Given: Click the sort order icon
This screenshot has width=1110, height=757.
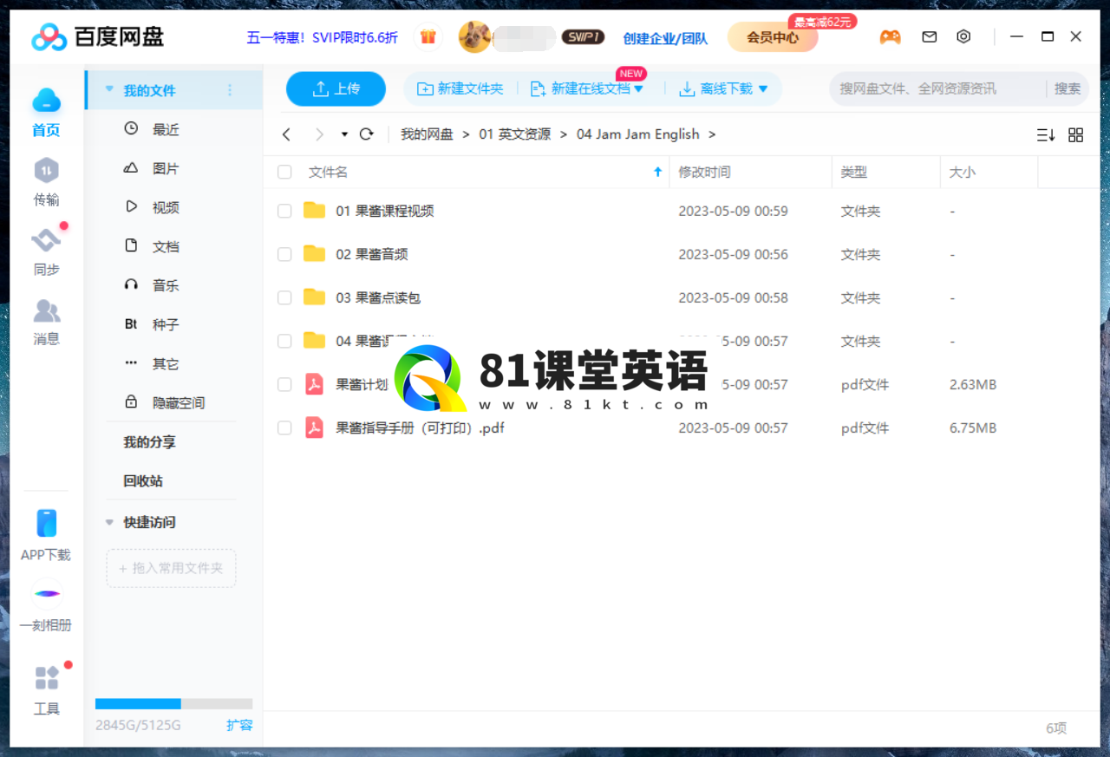Looking at the screenshot, I should [x=1046, y=135].
